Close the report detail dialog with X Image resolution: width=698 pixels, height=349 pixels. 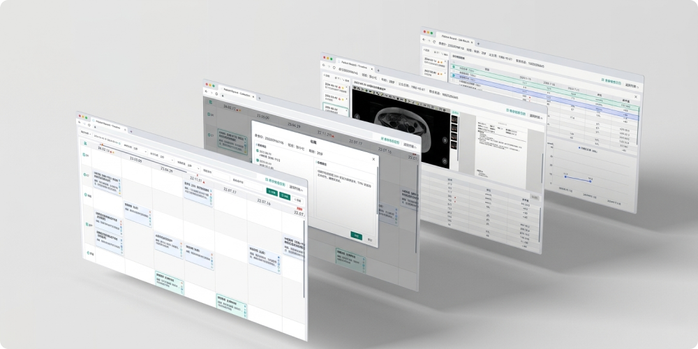[x=372, y=159]
